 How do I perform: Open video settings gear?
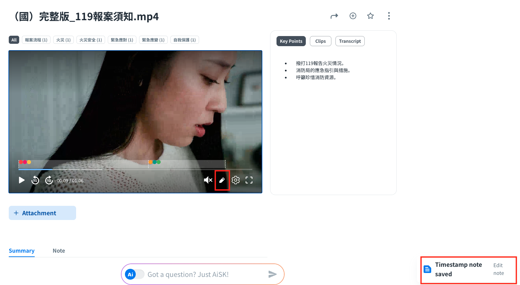(236, 180)
